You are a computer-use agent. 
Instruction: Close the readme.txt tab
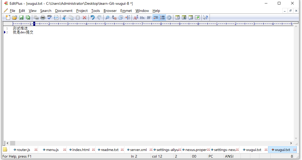(122, 149)
